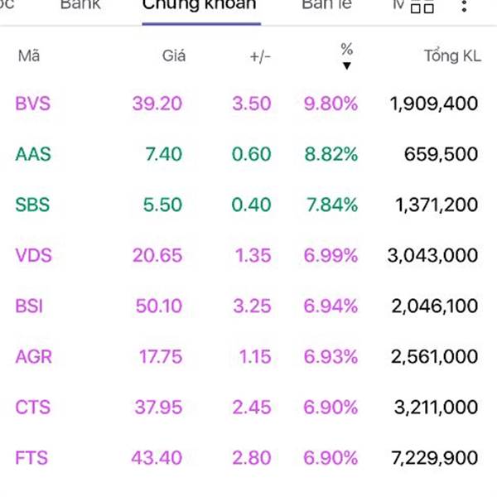
Task: Open the three-dot more options menu
Action: coord(464,6)
